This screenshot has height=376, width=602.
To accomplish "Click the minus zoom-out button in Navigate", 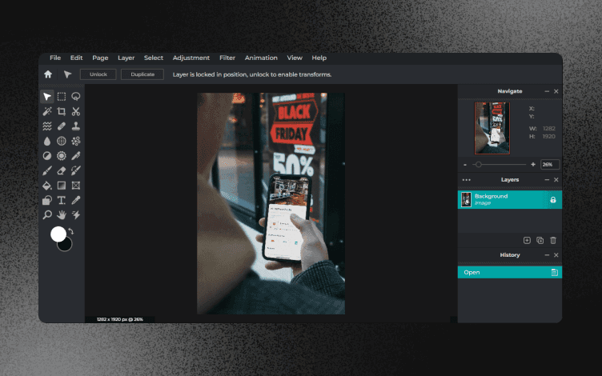I will [465, 165].
